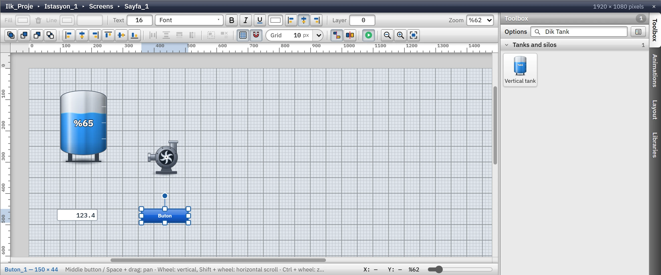Image resolution: width=661 pixels, height=275 pixels.
Task: Set text alignment to right
Action: [x=316, y=20]
